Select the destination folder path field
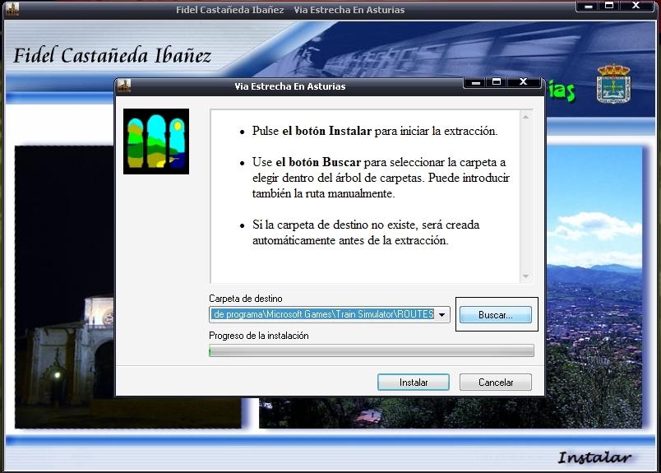Viewport: 661px width, 473px height. 322,315
